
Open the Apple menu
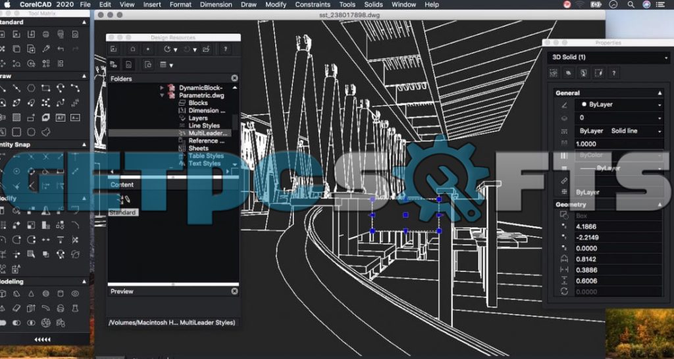7,5
